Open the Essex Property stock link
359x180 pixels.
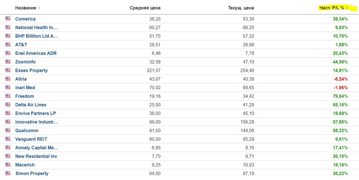tap(31, 70)
